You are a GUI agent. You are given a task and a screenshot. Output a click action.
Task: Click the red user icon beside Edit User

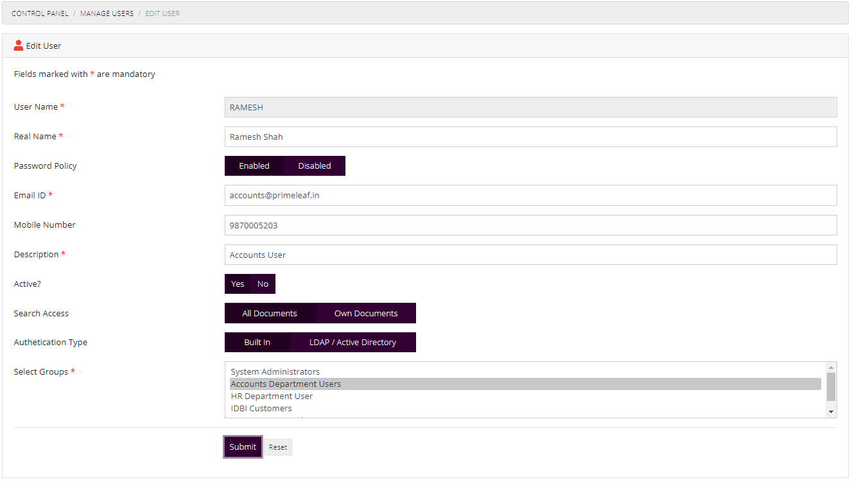pyautogui.click(x=19, y=45)
